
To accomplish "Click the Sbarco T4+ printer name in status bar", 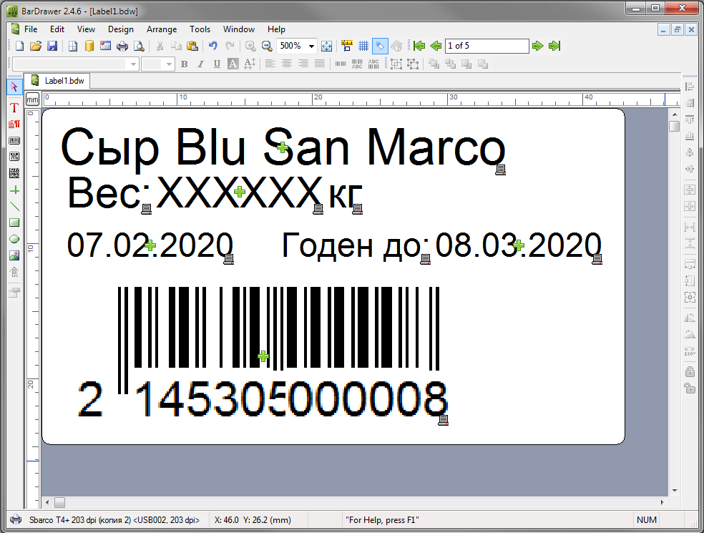I will (x=114, y=520).
